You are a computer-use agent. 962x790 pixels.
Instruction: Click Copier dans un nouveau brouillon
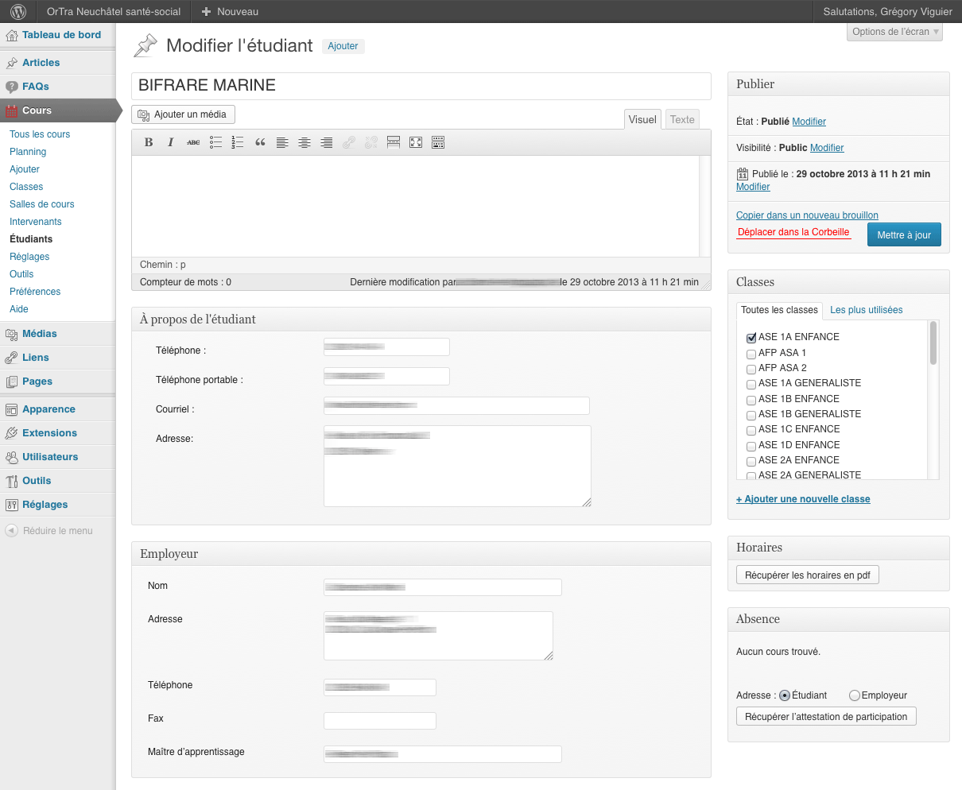point(807,215)
